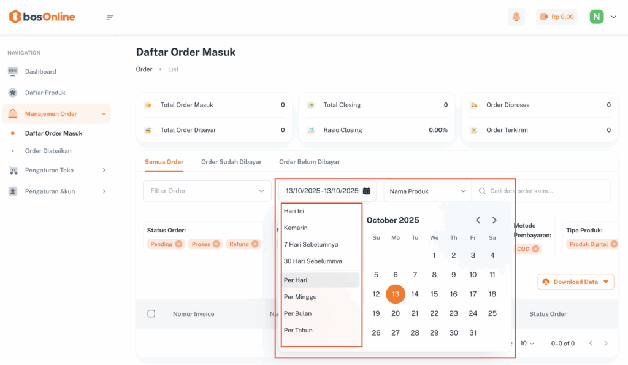Image resolution: width=628 pixels, height=365 pixels.
Task: Open the Filter Order dropdown
Action: tap(207, 191)
